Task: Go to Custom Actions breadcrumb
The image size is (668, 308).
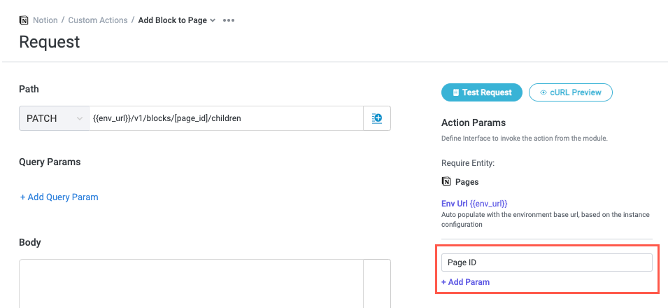Action: [98, 20]
